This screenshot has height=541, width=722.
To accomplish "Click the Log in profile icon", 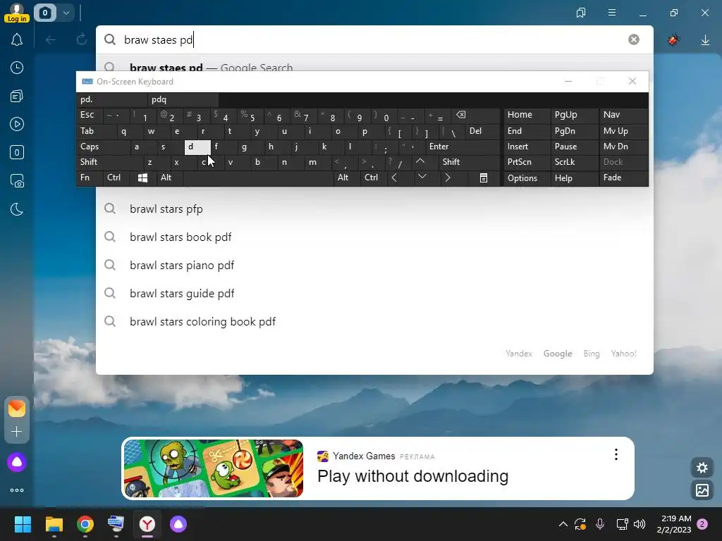I will (x=17, y=13).
